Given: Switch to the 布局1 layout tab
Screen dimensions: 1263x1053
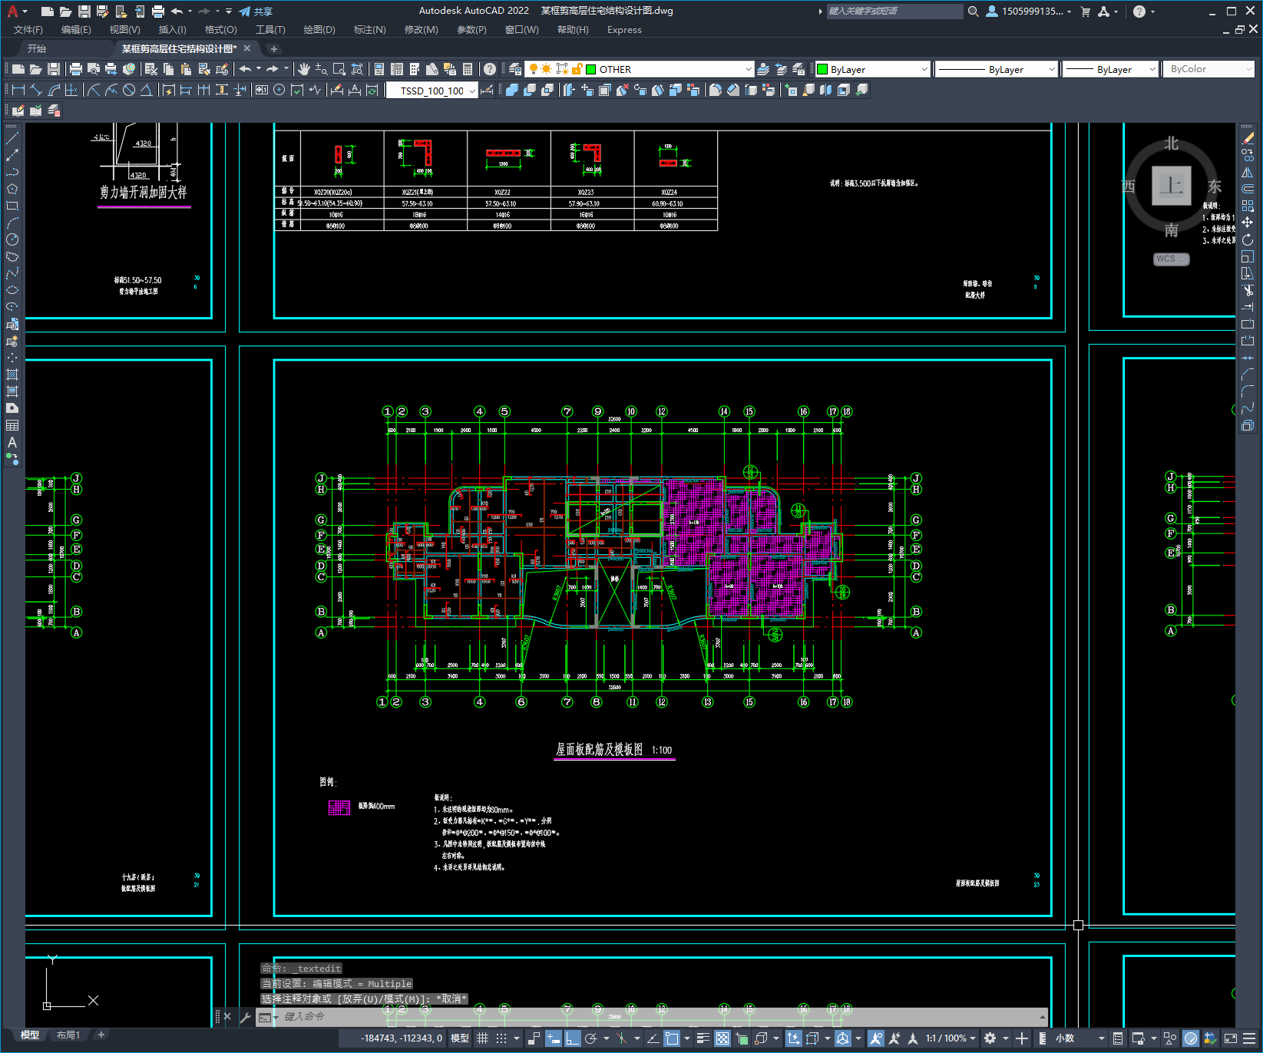Looking at the screenshot, I should tap(68, 1035).
